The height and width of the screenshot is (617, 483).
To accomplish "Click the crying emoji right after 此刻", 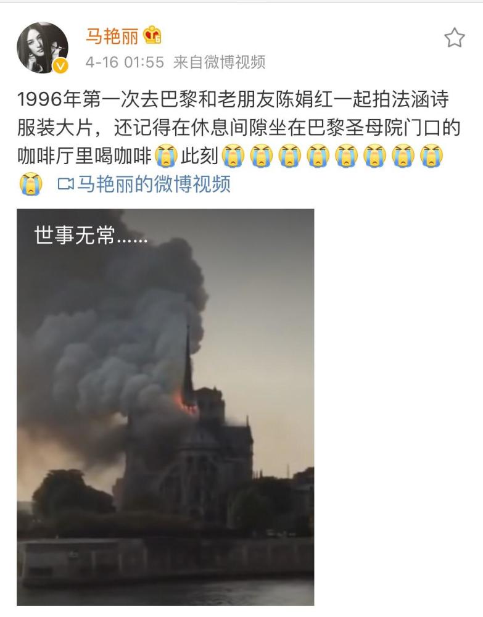I will 233,156.
